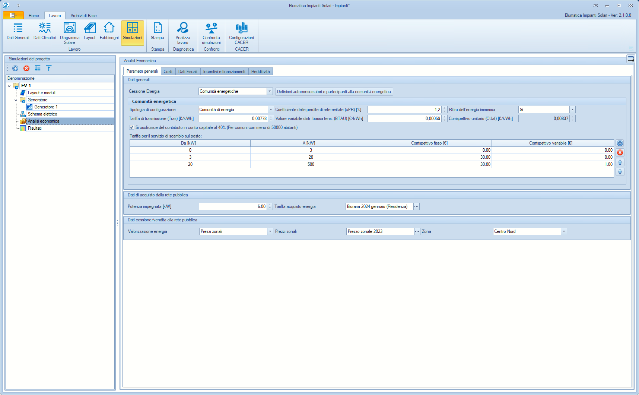Image resolution: width=639 pixels, height=395 pixels.
Task: Switch to the Costi tab
Action: coord(168,72)
